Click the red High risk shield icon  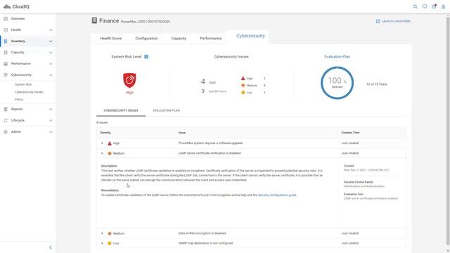pyautogui.click(x=129, y=80)
